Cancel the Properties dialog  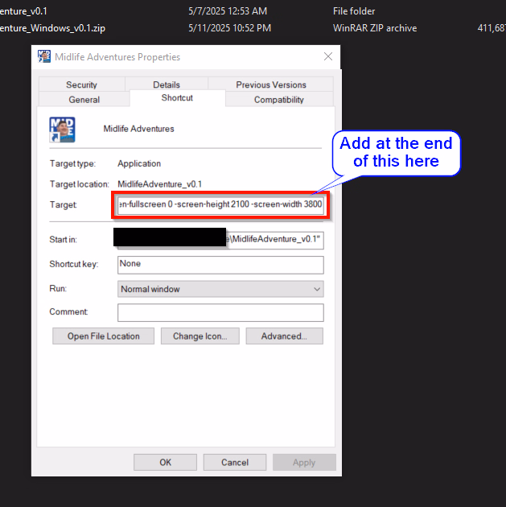(x=235, y=462)
